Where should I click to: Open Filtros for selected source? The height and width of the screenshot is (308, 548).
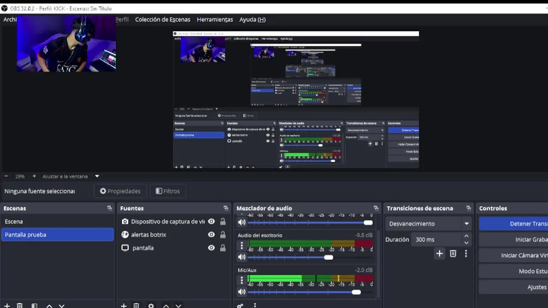coord(168,191)
